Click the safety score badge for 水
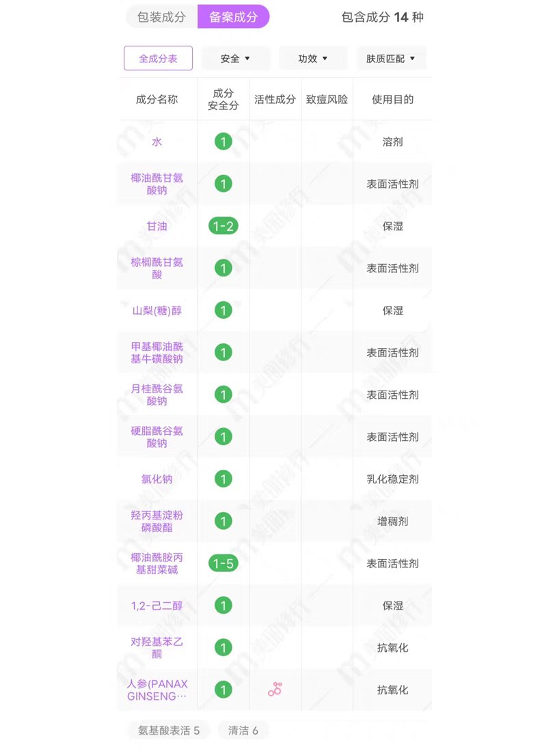540x751 pixels. [223, 142]
